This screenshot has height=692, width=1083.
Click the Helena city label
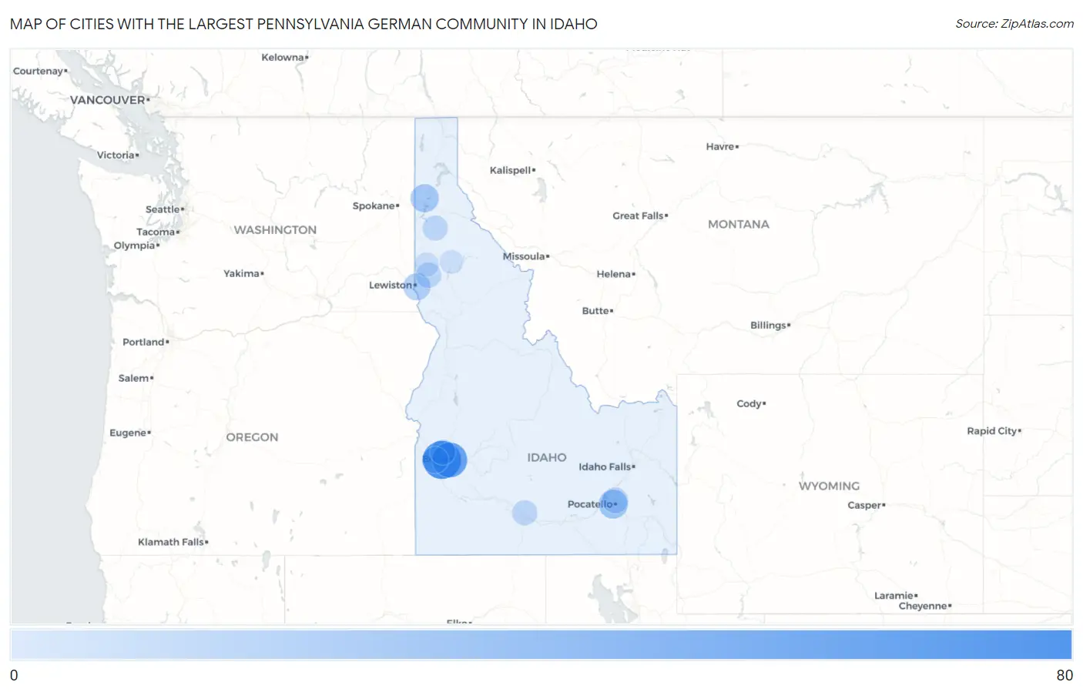[614, 274]
